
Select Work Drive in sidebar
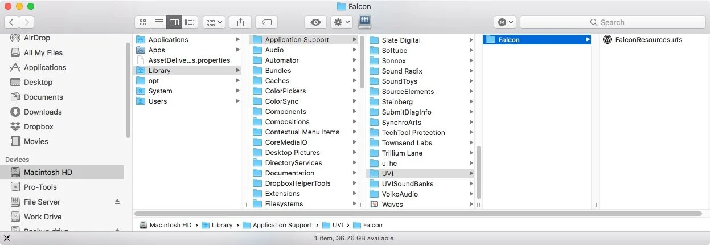point(43,217)
